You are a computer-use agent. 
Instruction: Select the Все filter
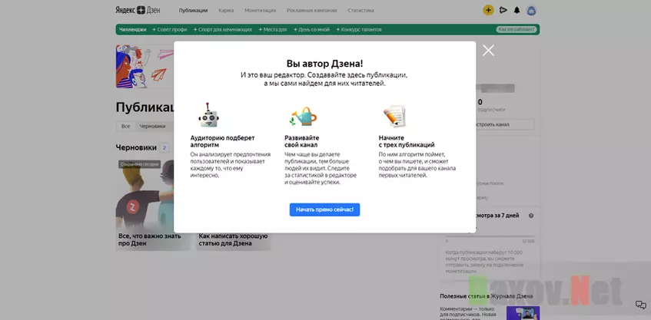(126, 126)
